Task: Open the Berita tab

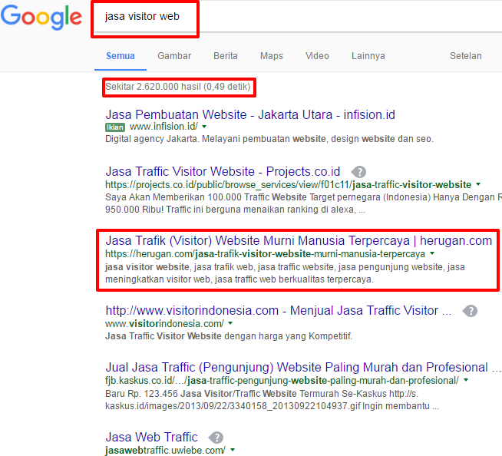Action: pyautogui.click(x=226, y=56)
